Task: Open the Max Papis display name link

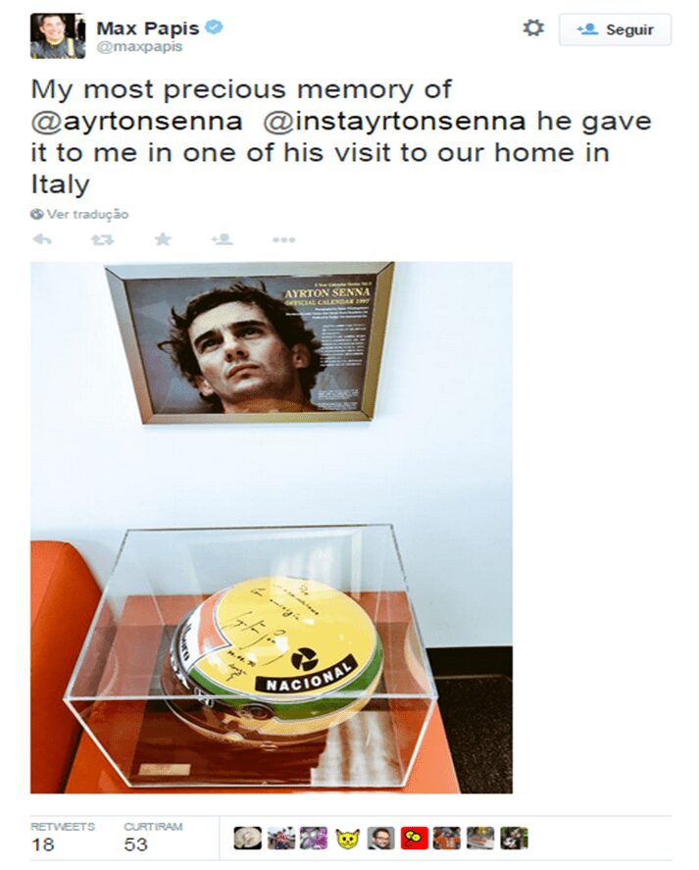Action: tap(148, 27)
